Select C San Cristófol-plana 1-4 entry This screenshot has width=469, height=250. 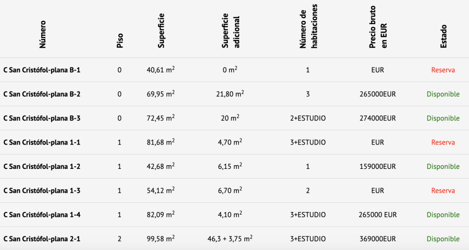coord(42,215)
